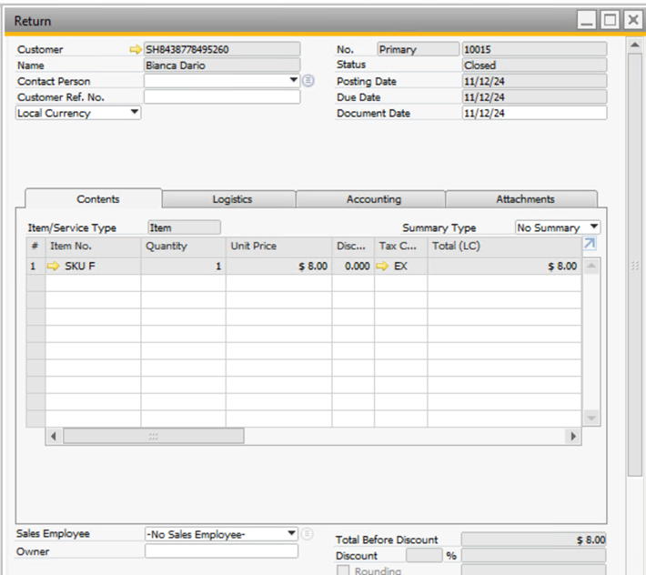The height and width of the screenshot is (575, 646).
Task: Click the Owner input field
Action: 221,551
